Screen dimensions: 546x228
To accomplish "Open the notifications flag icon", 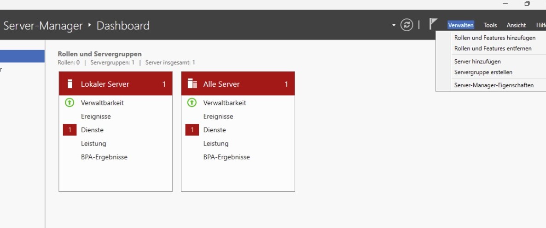I will 433,24.
